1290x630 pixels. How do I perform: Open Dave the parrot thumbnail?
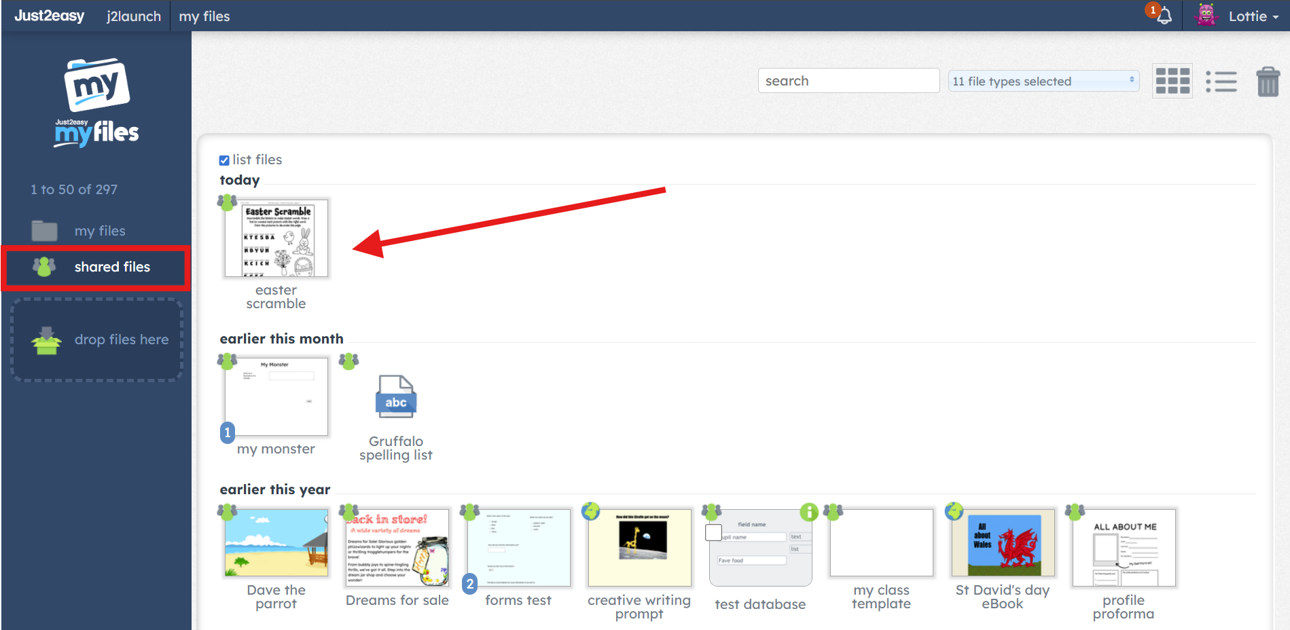click(x=276, y=543)
